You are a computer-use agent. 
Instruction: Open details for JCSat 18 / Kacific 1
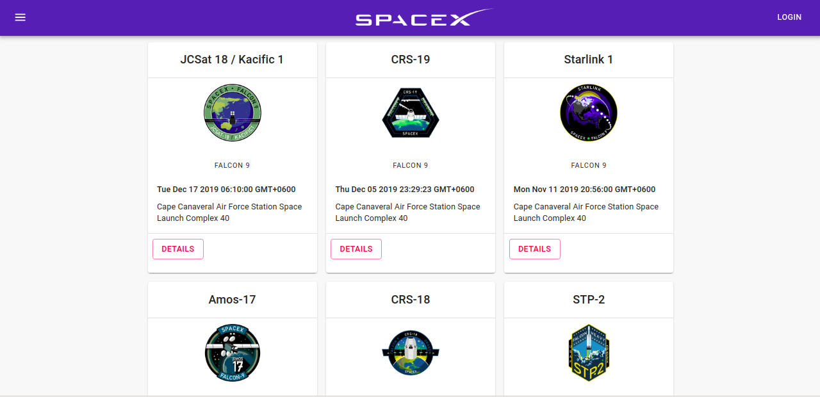[x=178, y=249]
